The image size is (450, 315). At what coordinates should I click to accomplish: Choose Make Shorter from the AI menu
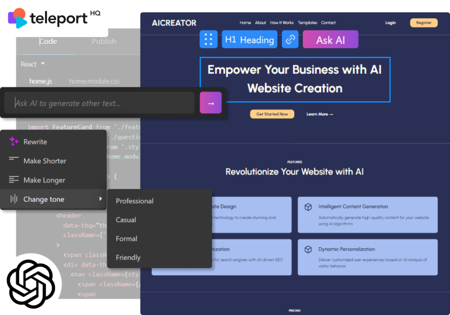click(x=53, y=161)
